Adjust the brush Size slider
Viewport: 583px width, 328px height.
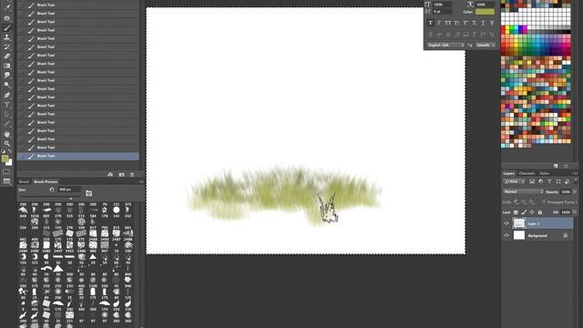[71, 199]
